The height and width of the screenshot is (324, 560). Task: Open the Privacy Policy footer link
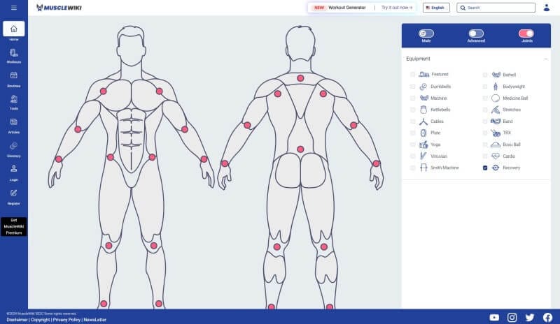click(66, 320)
